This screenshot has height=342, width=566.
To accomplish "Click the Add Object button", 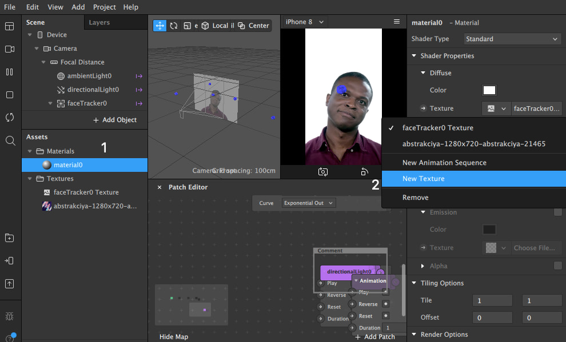I will pyautogui.click(x=115, y=120).
